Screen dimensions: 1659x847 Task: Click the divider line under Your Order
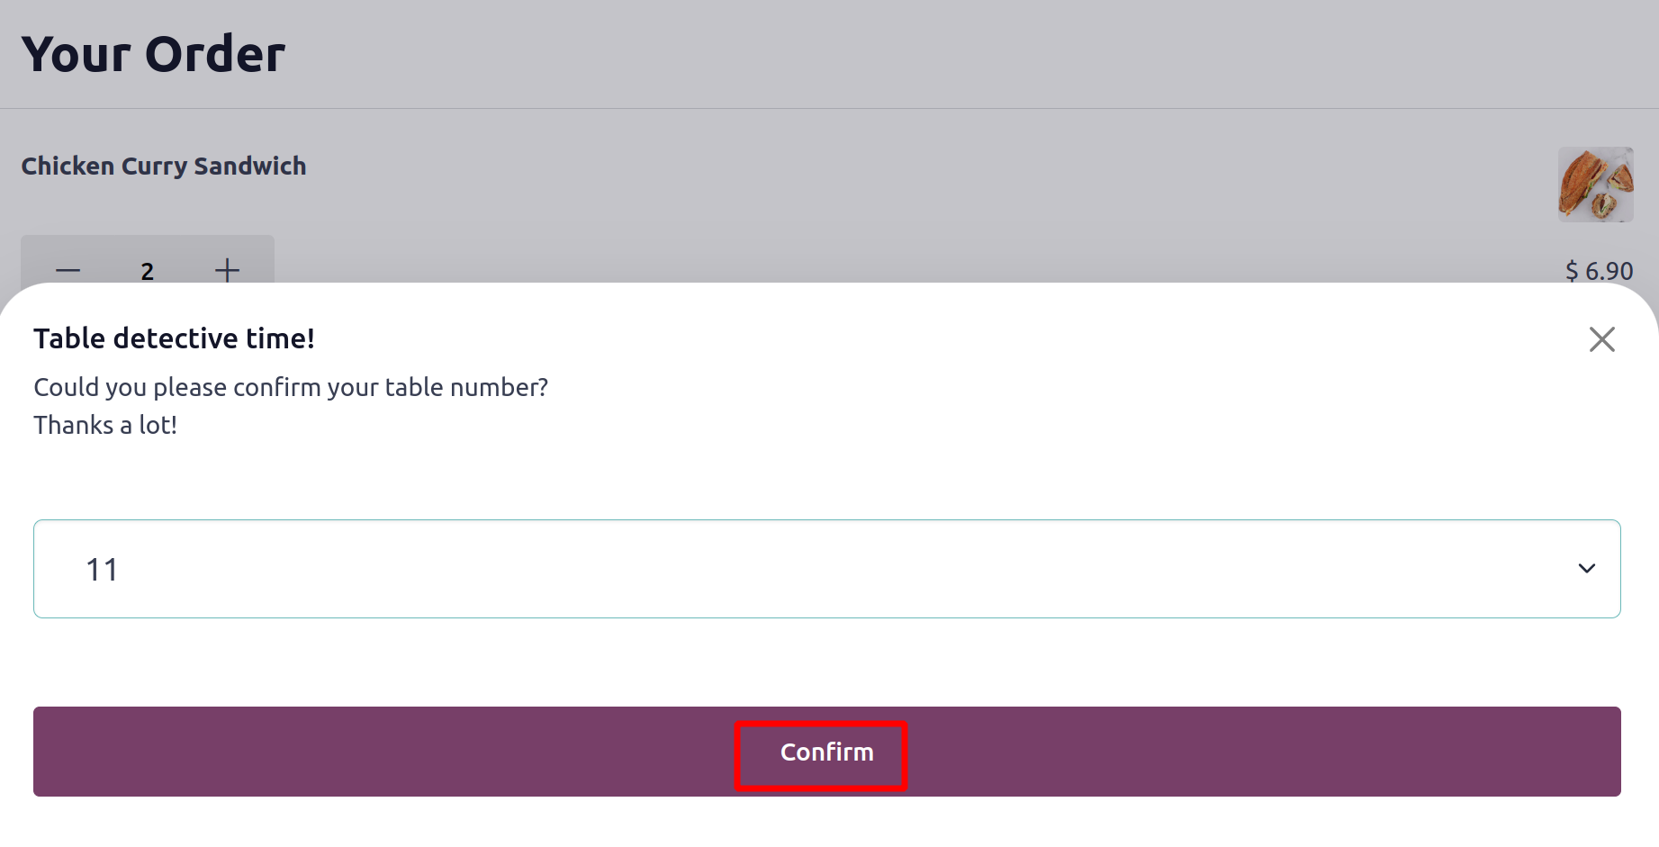pos(829,108)
